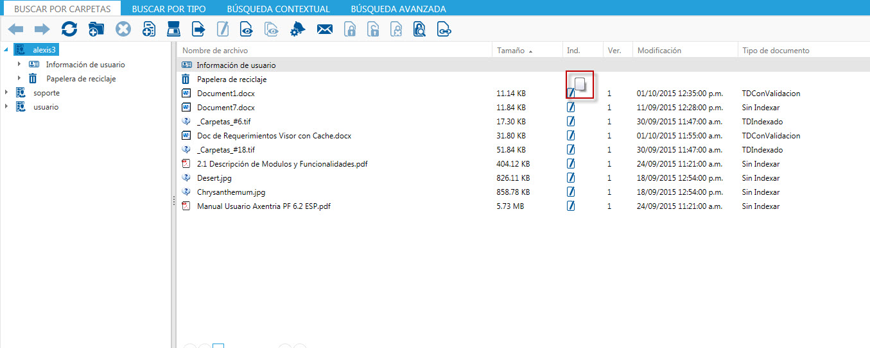Click the index pencil icon for _Carpetas_#6.tif
Image resolution: width=870 pixels, height=348 pixels.
pyautogui.click(x=571, y=122)
